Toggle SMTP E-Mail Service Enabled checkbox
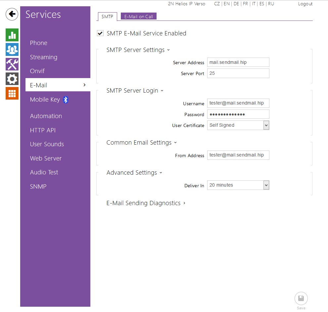 point(100,33)
